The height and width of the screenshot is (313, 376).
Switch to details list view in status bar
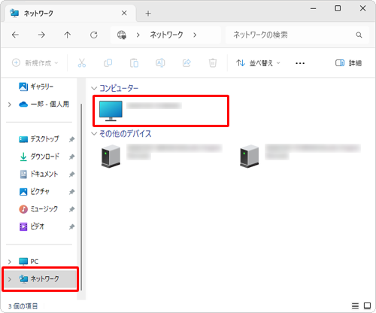pos(355,305)
